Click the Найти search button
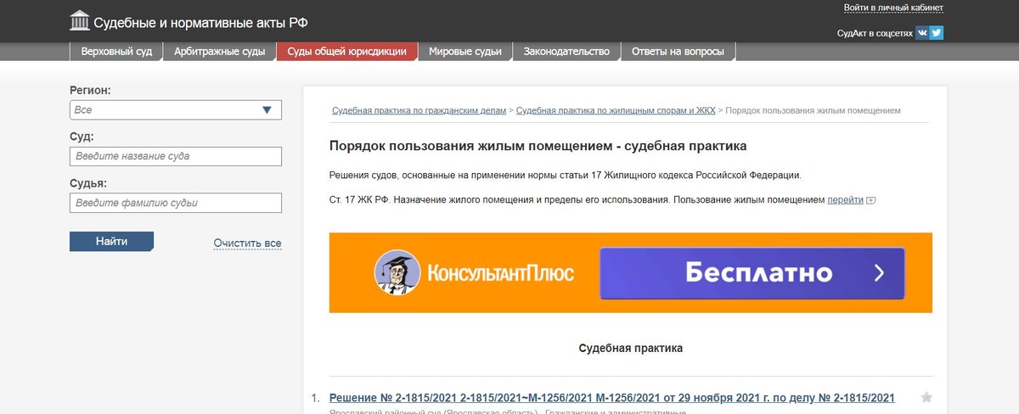The height and width of the screenshot is (414, 1019). click(x=111, y=242)
